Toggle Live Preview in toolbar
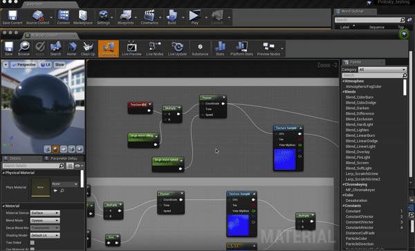415x251 pixels. pos(132,48)
